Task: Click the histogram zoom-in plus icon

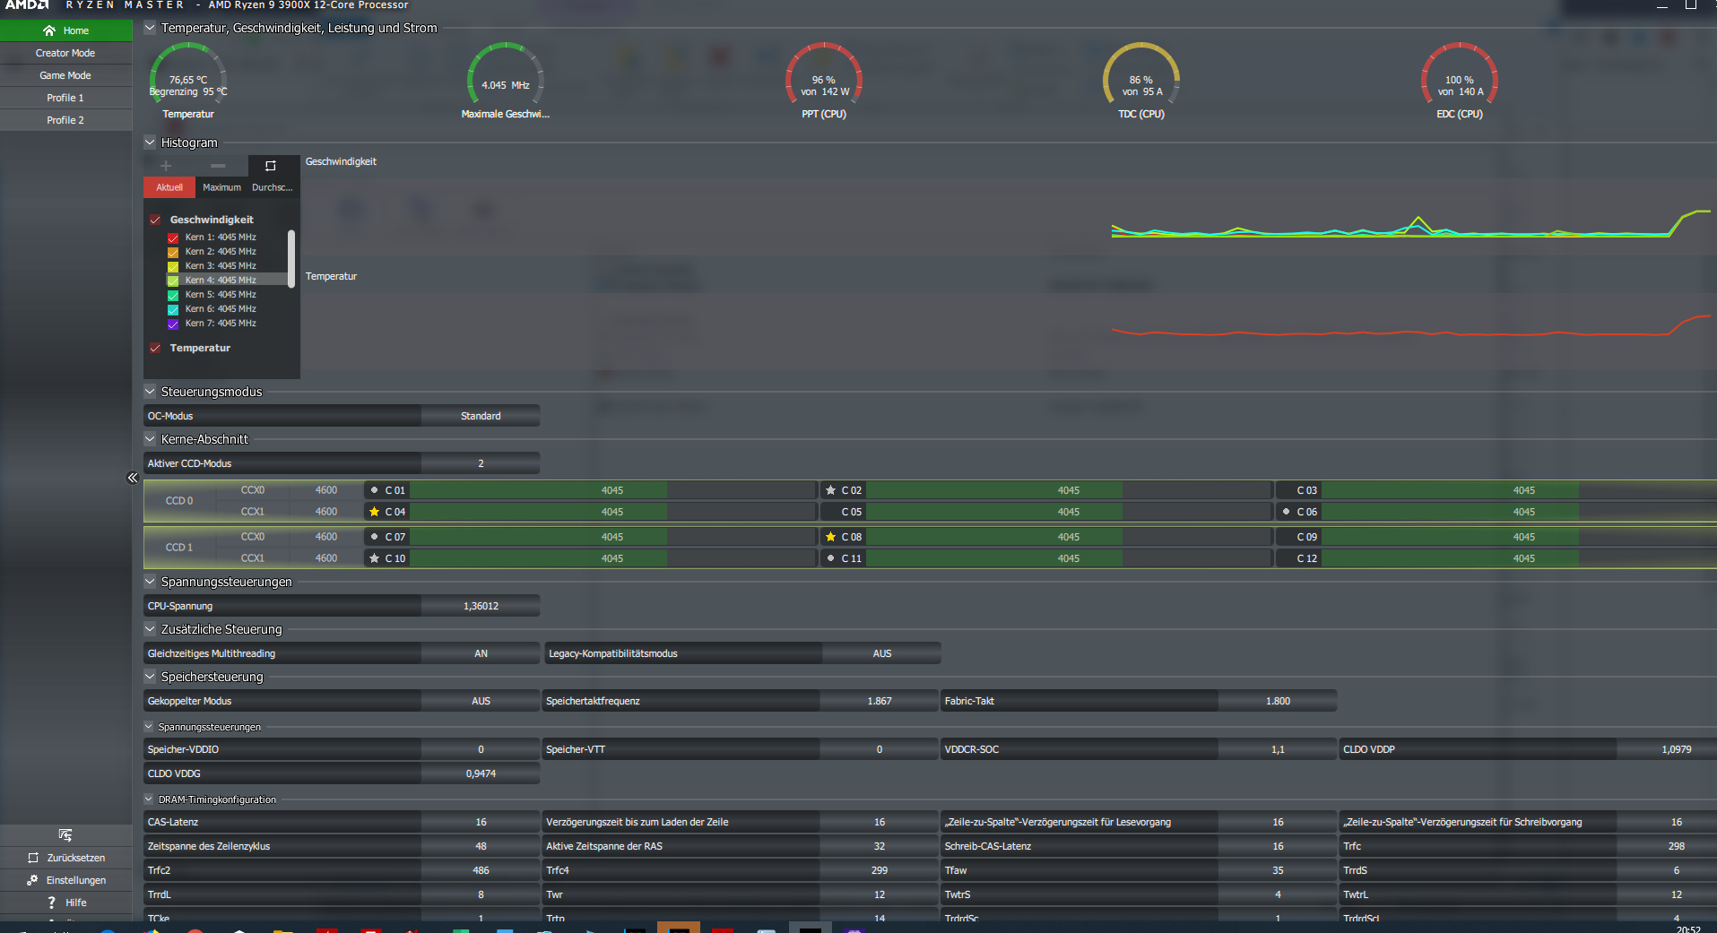Action: tap(166, 166)
